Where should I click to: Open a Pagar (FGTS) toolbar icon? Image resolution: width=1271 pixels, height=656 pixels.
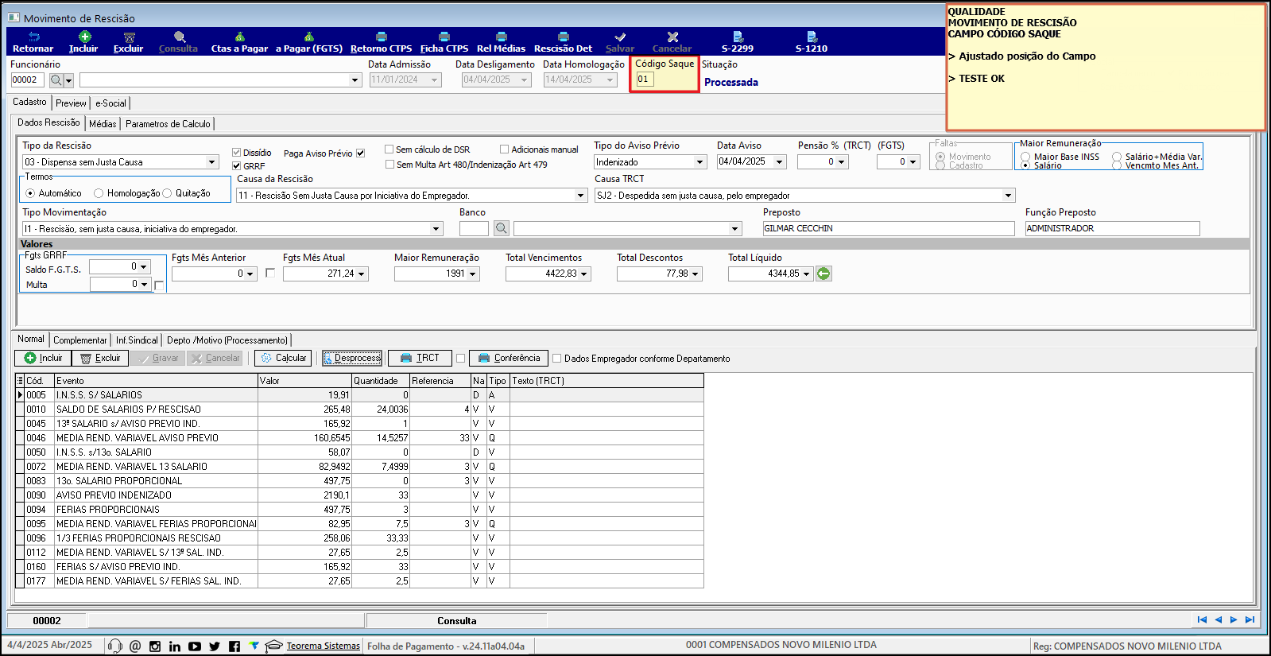click(x=309, y=37)
